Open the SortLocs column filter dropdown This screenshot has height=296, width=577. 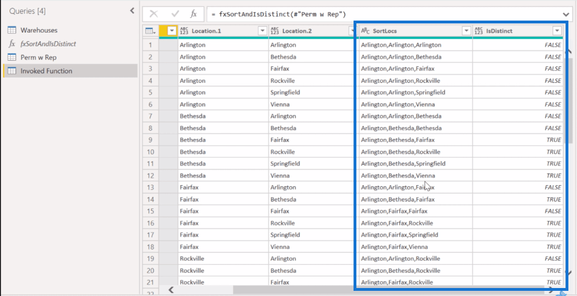coord(466,31)
